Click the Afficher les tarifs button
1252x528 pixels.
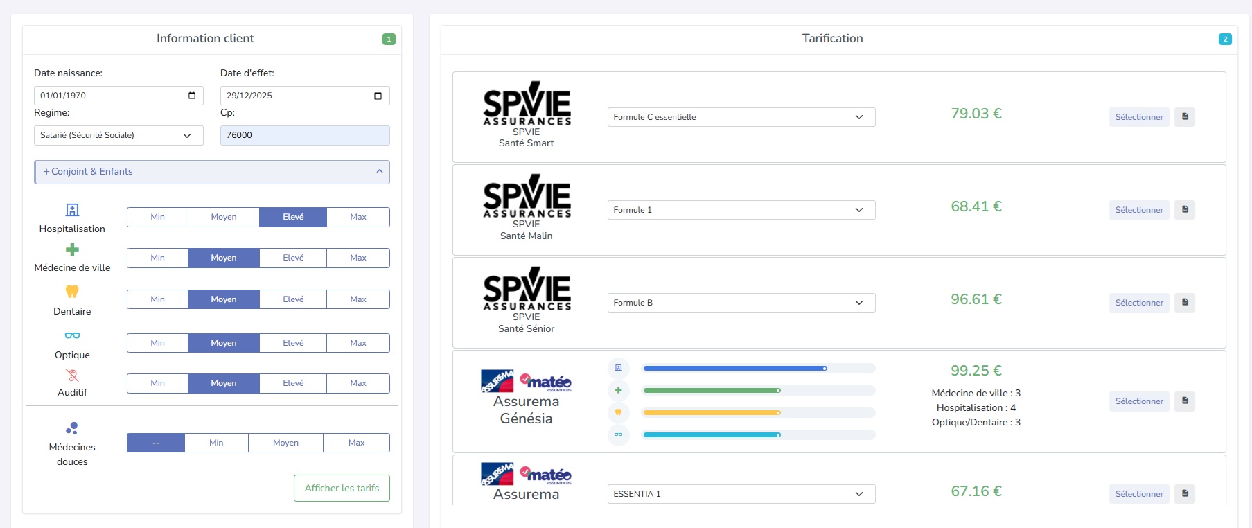click(x=342, y=488)
